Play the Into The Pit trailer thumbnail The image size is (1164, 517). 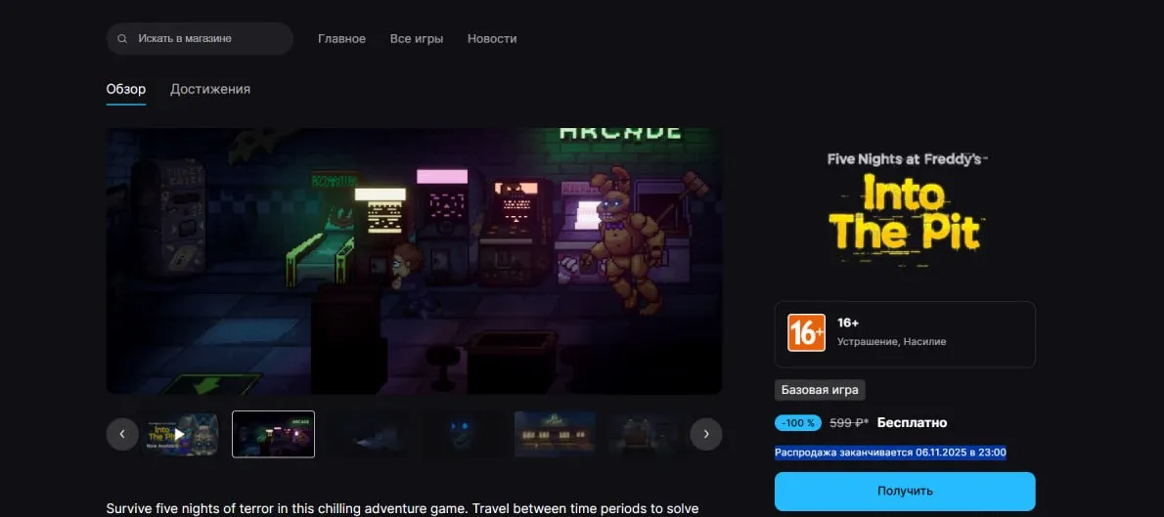(179, 434)
